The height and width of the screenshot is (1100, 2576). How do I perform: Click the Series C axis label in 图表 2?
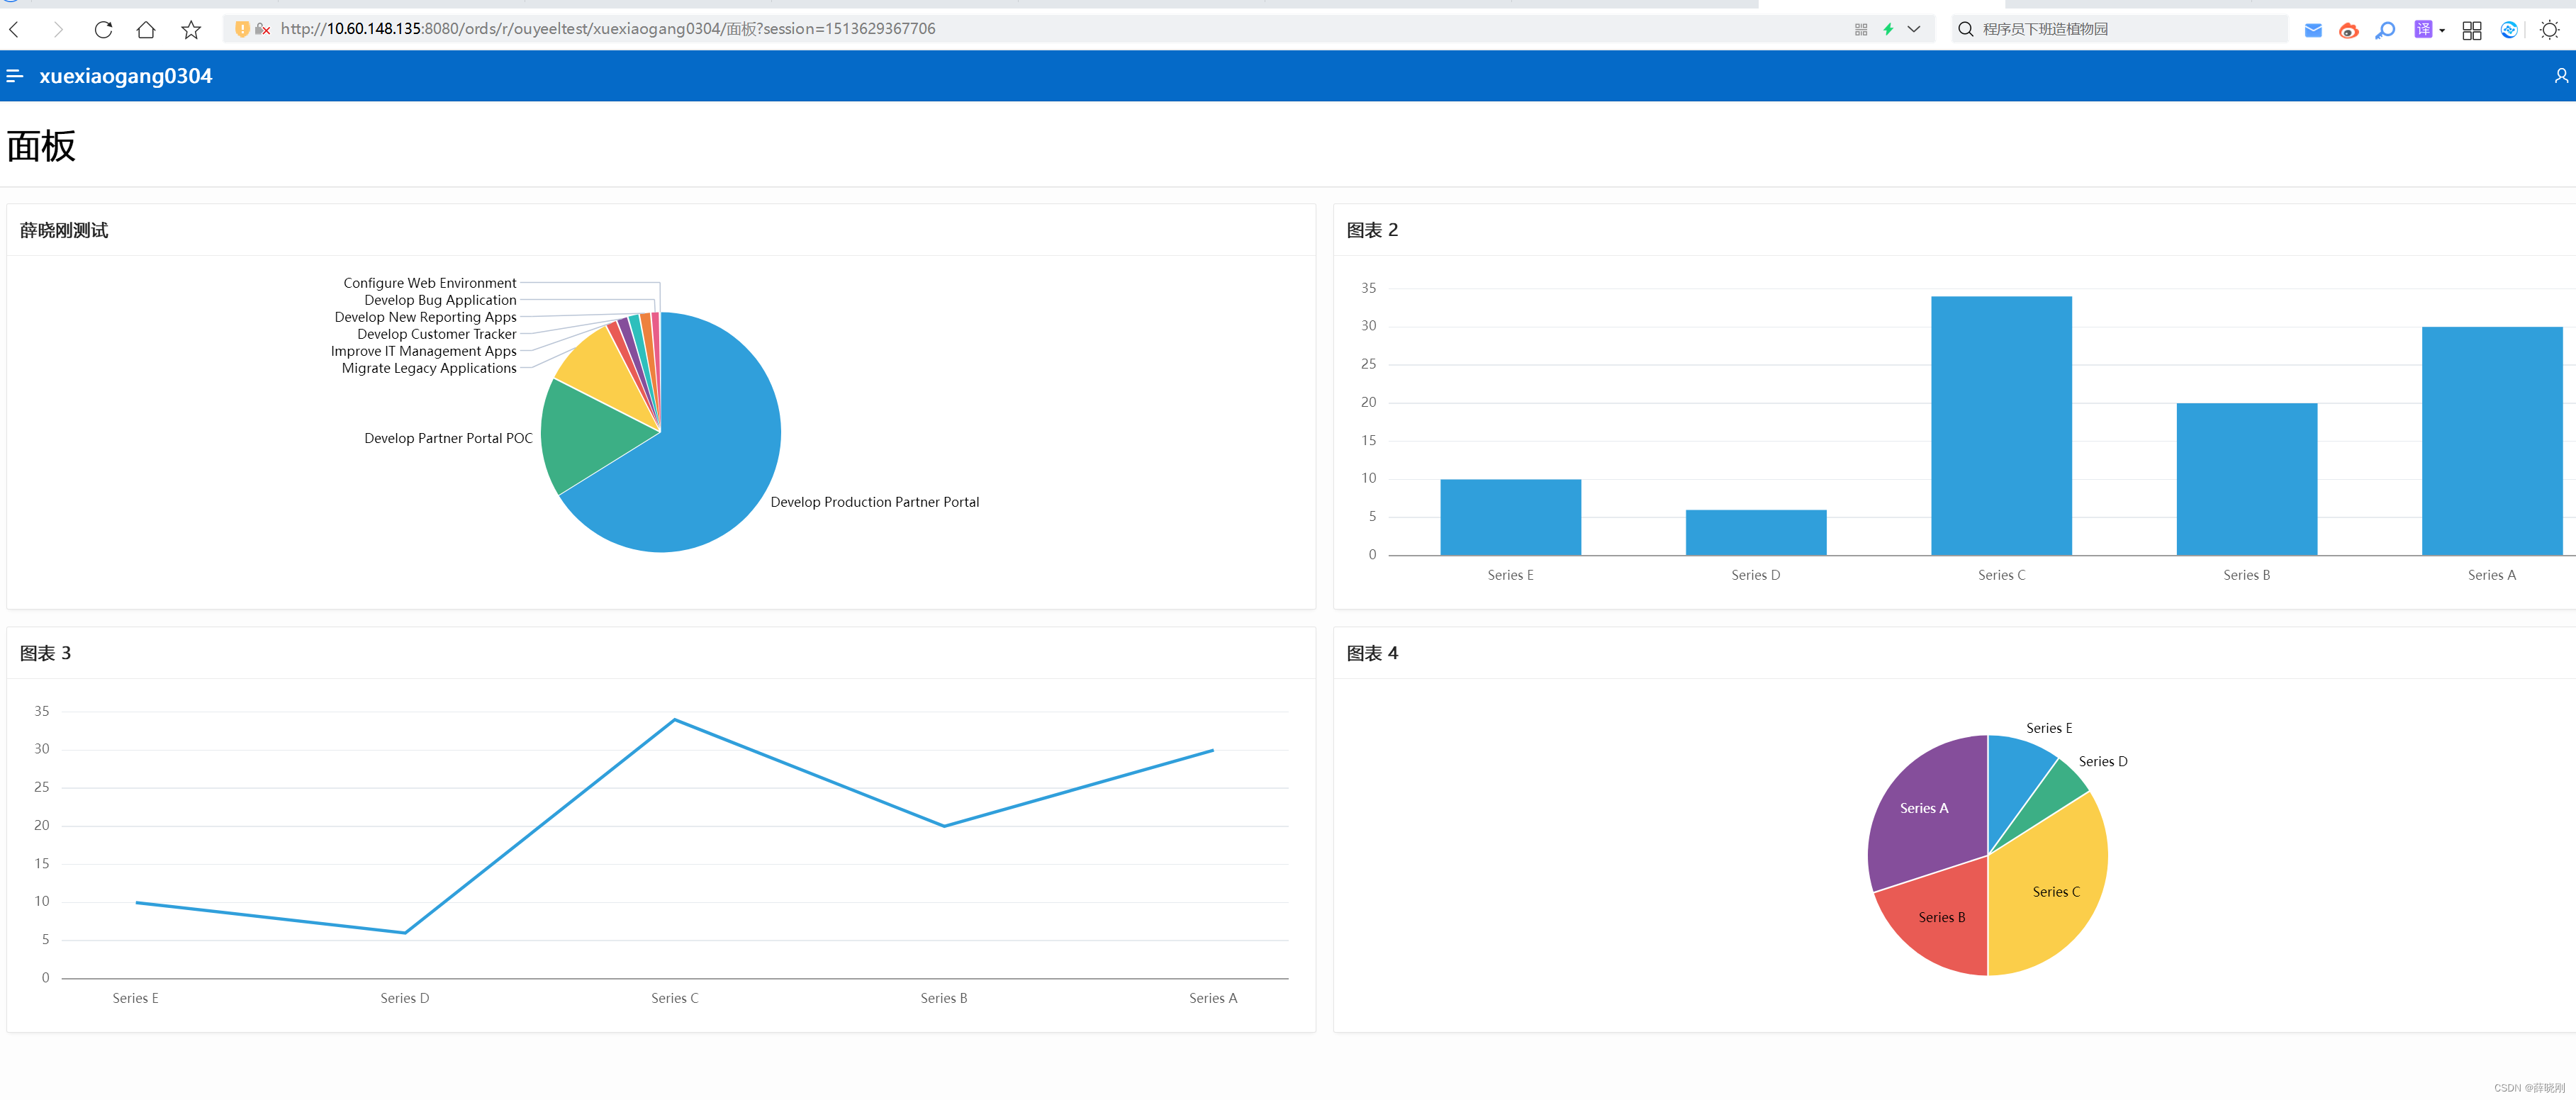(x=2001, y=575)
